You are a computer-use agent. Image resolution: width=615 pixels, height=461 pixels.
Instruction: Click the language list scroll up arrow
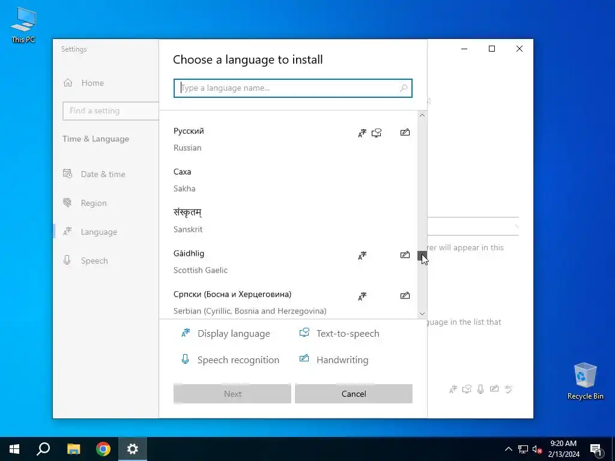(x=422, y=115)
